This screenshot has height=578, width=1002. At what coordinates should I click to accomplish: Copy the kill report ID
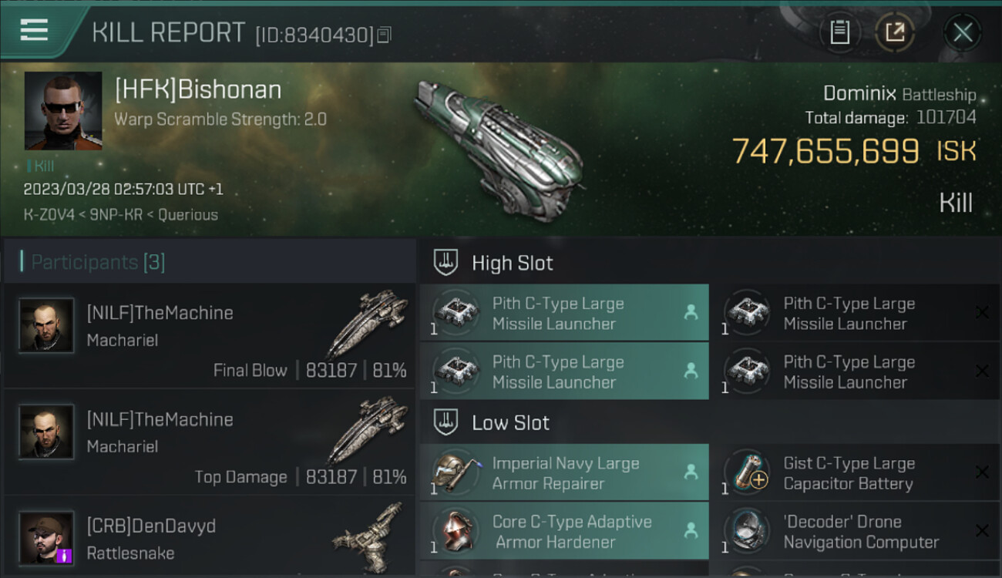(x=384, y=35)
